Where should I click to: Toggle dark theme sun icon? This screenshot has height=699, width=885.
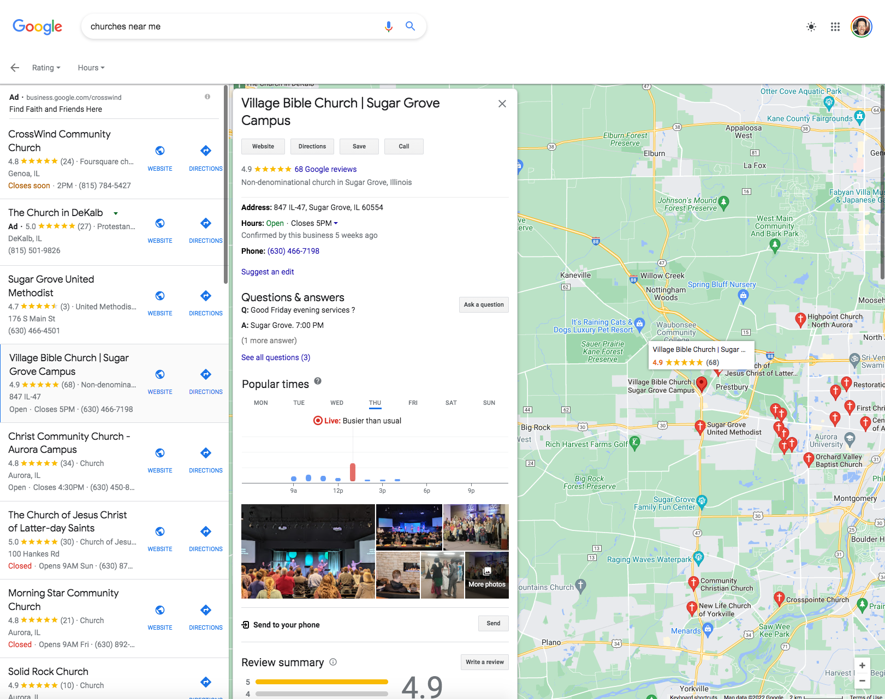811,27
